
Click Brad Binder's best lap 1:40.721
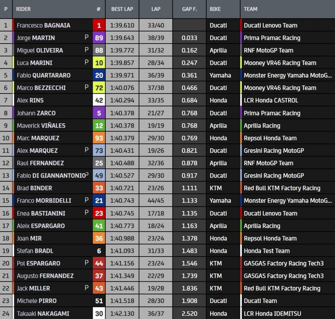pyautogui.click(x=122, y=188)
